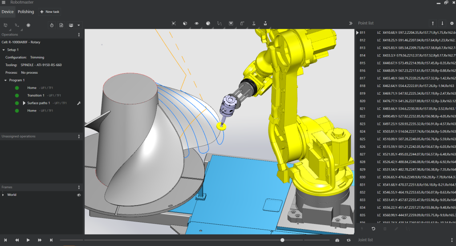Click the simulation speed gauge icon

(337, 240)
